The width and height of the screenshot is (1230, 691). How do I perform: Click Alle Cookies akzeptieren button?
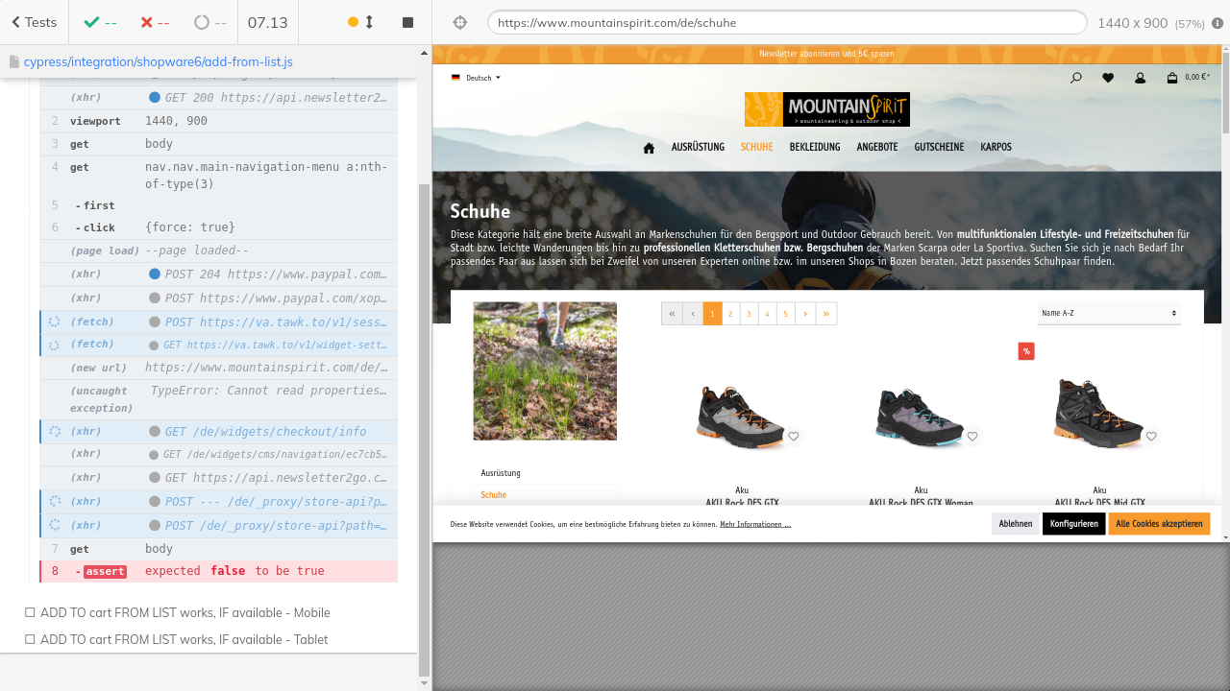point(1158,524)
